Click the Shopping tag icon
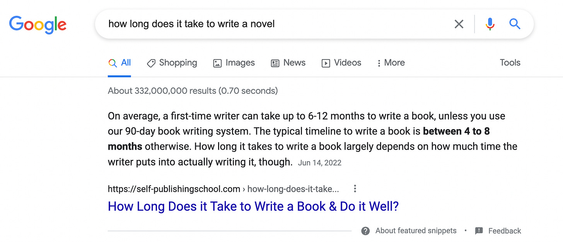The height and width of the screenshot is (242, 563). (150, 63)
